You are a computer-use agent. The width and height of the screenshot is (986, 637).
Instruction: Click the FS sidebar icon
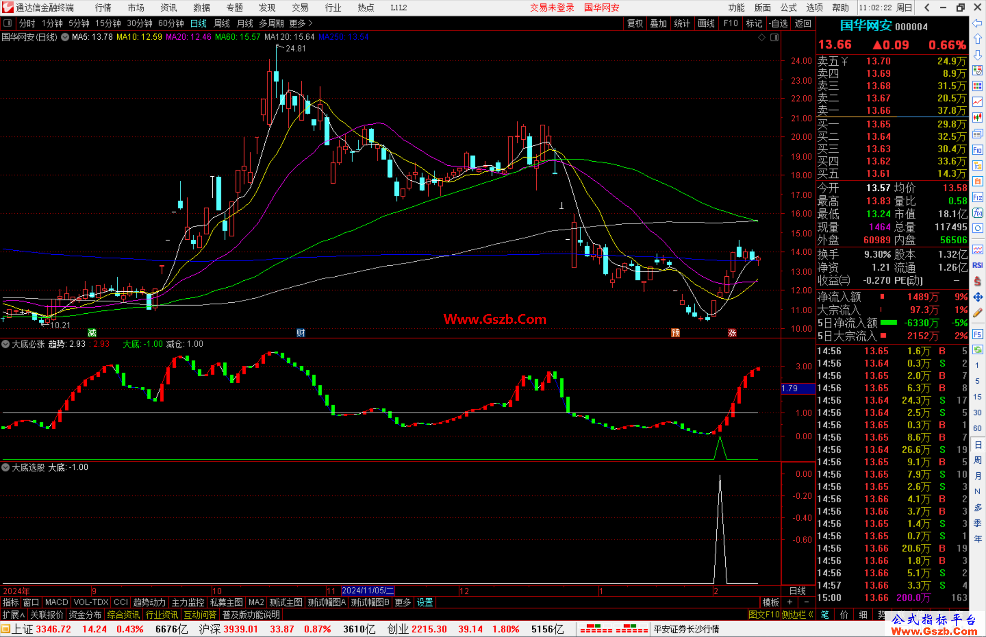(977, 334)
